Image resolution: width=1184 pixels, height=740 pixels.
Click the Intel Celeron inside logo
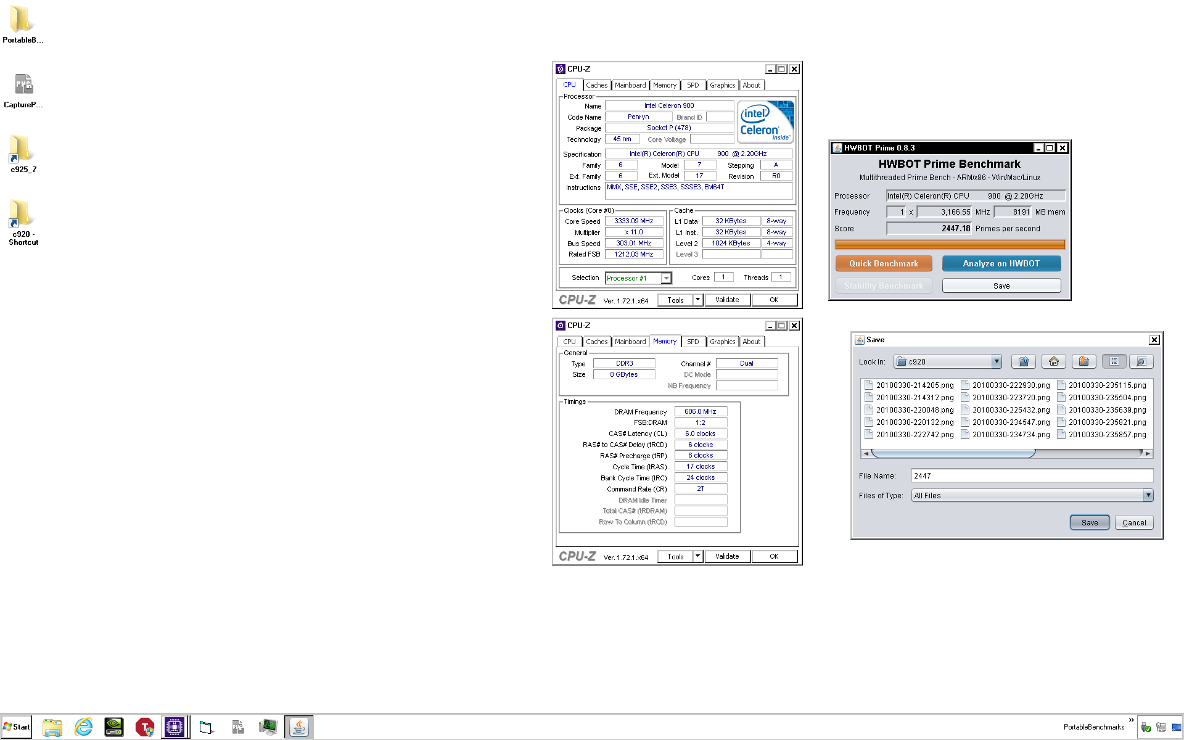[x=765, y=121]
